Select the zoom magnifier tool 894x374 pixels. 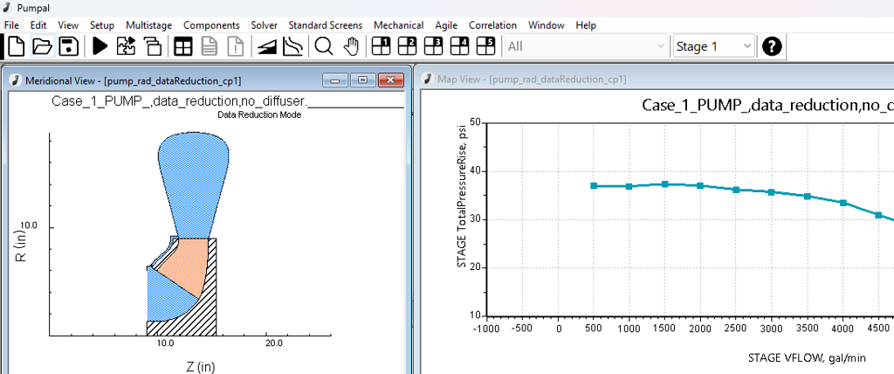click(x=324, y=46)
